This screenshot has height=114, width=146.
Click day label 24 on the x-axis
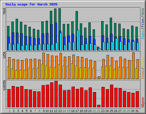(107, 111)
